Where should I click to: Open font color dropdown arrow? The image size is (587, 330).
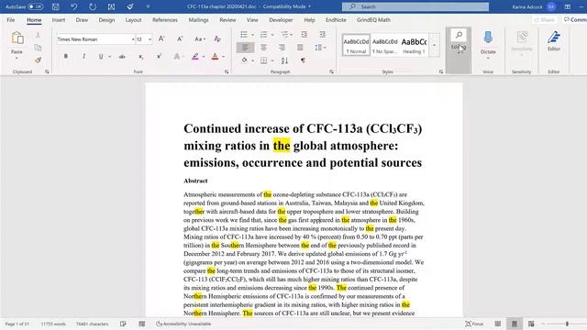click(x=224, y=57)
